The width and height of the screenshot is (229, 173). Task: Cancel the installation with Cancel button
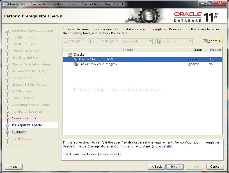click(215, 167)
